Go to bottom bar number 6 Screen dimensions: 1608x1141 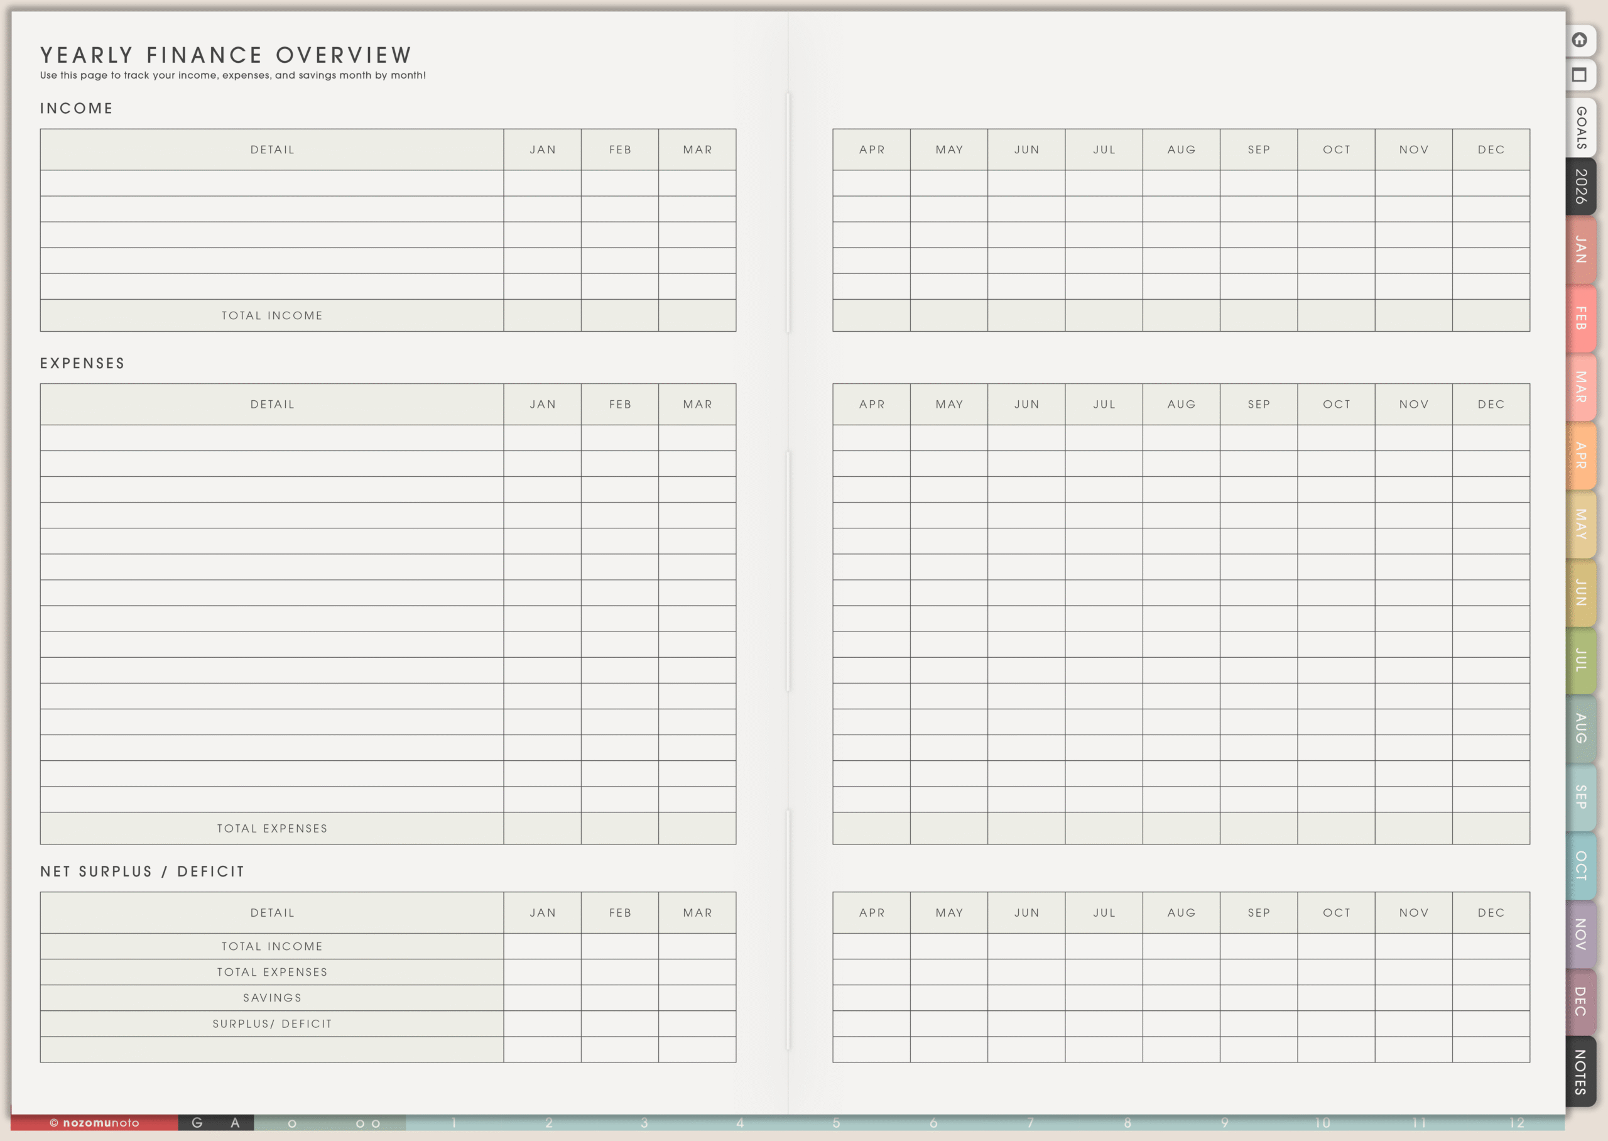[x=933, y=1123]
